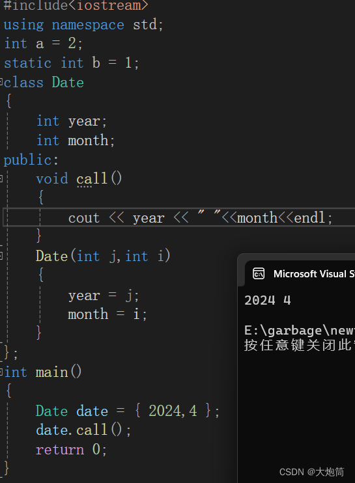
Task: Click the 'using namespace std;' line
Action: tap(83, 25)
